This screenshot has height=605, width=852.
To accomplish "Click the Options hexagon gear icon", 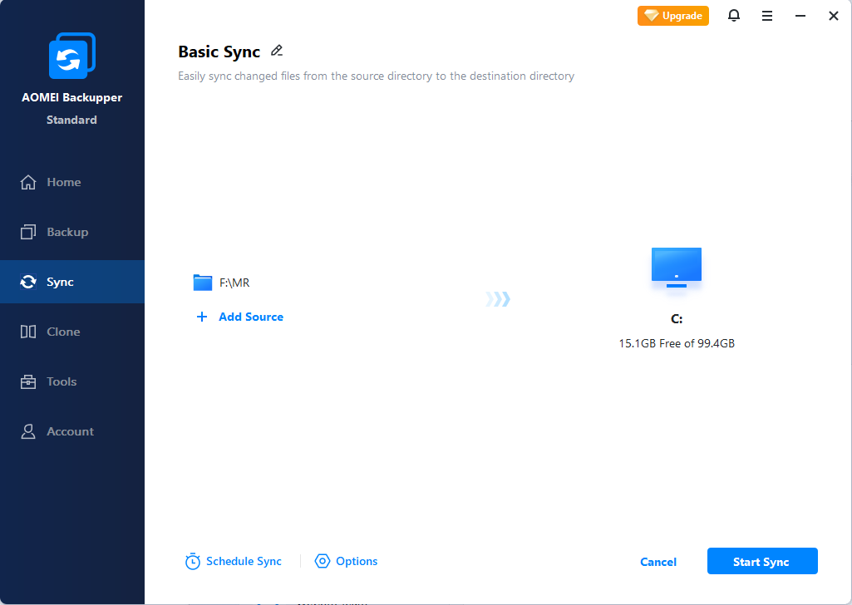I will tap(323, 561).
